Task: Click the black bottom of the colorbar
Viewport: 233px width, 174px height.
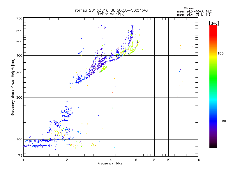Action: point(213,146)
